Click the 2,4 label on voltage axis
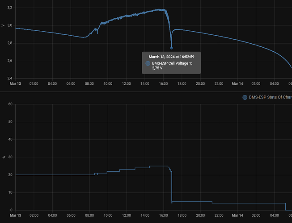Viewport: 292px width, 223px height. coord(10,78)
